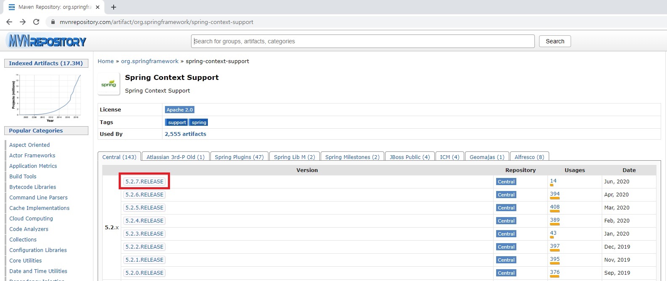Open the Cache Implementations category
This screenshot has width=667, height=281.
tap(40, 208)
